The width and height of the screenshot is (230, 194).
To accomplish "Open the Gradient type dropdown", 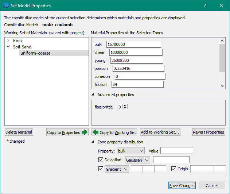I will (117, 169).
